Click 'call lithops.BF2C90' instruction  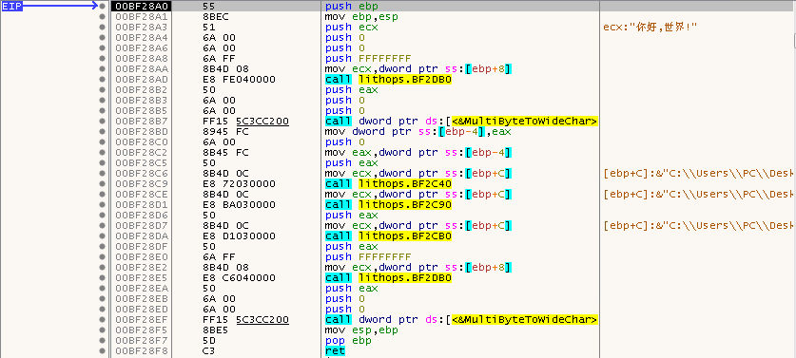click(388, 204)
